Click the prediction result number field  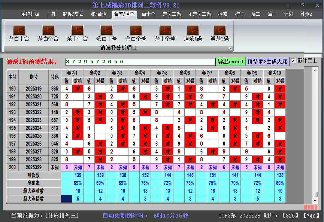click(140, 62)
